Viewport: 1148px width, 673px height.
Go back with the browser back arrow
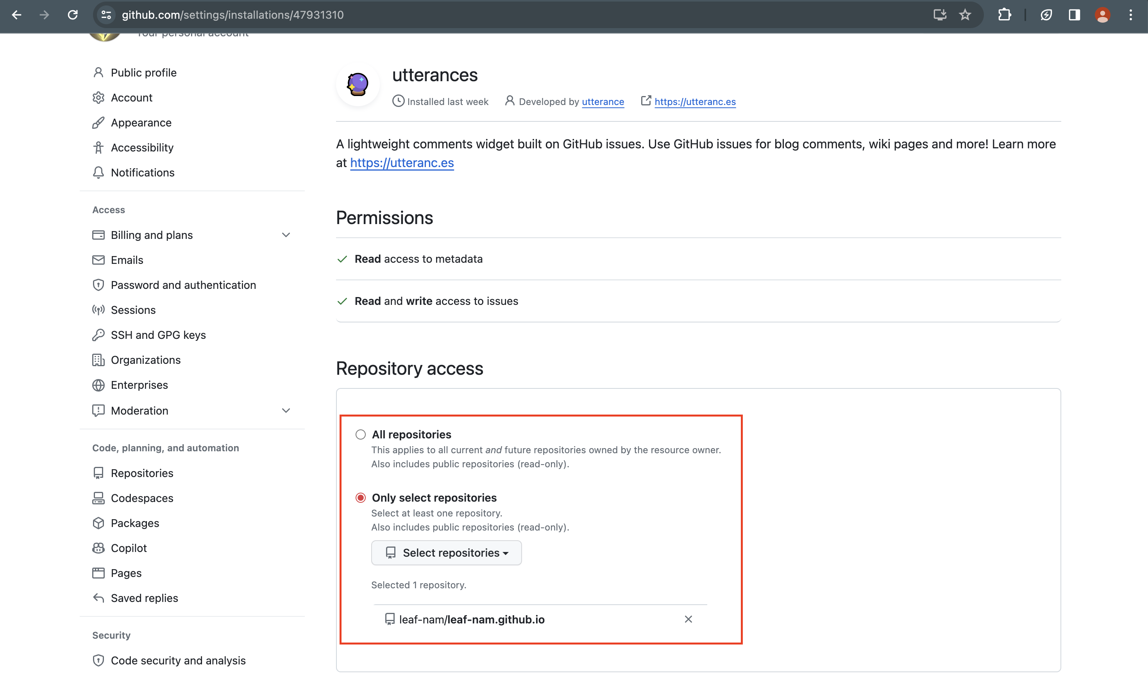coord(16,15)
